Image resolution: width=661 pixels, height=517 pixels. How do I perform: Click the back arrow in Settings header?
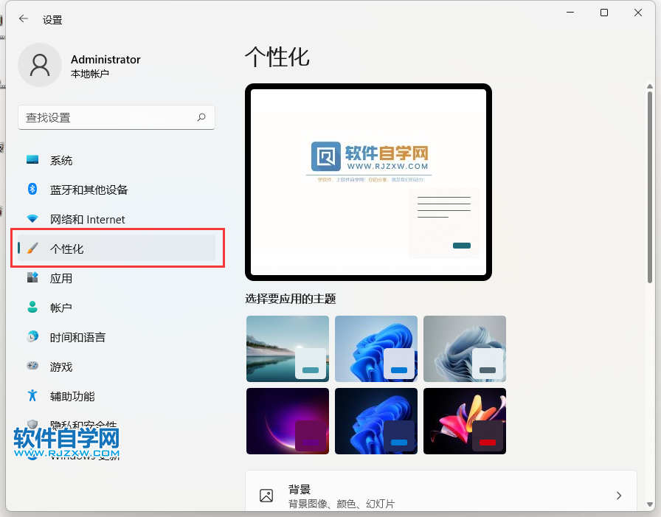tap(24, 19)
